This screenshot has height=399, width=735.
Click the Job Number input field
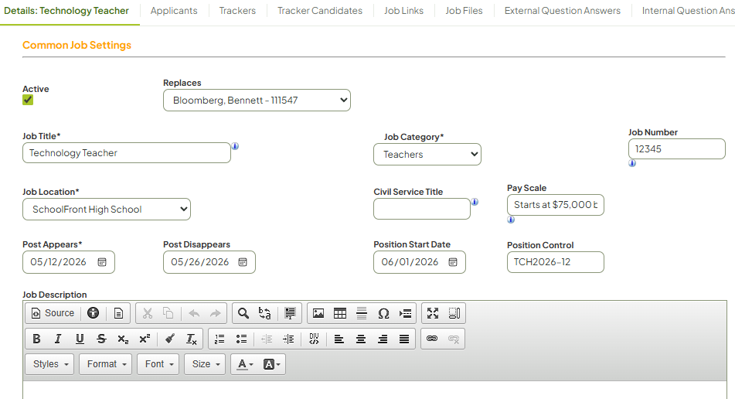(677, 149)
